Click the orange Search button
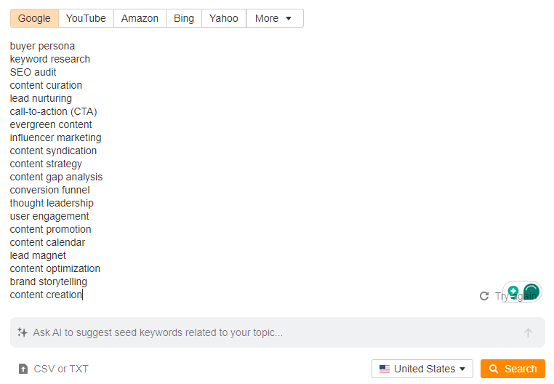 point(513,369)
